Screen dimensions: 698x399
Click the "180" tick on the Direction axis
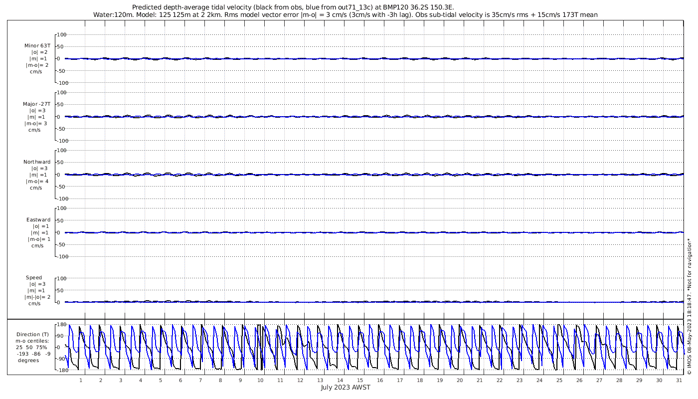click(x=62, y=324)
